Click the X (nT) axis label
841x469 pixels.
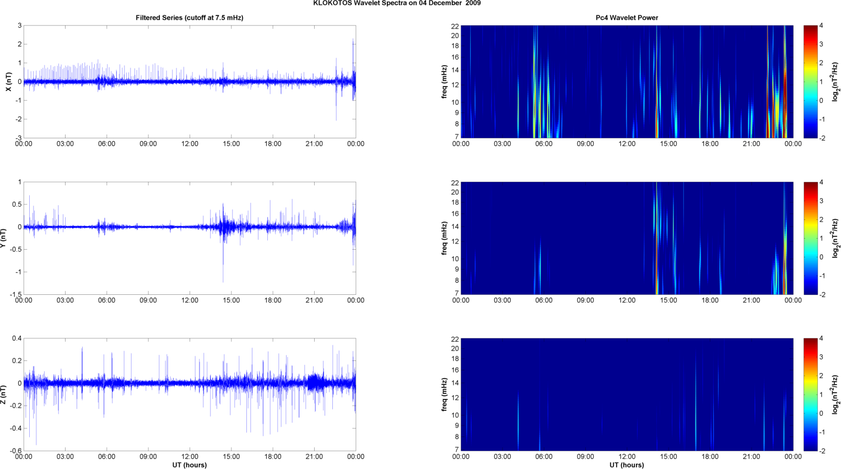pos(8,82)
